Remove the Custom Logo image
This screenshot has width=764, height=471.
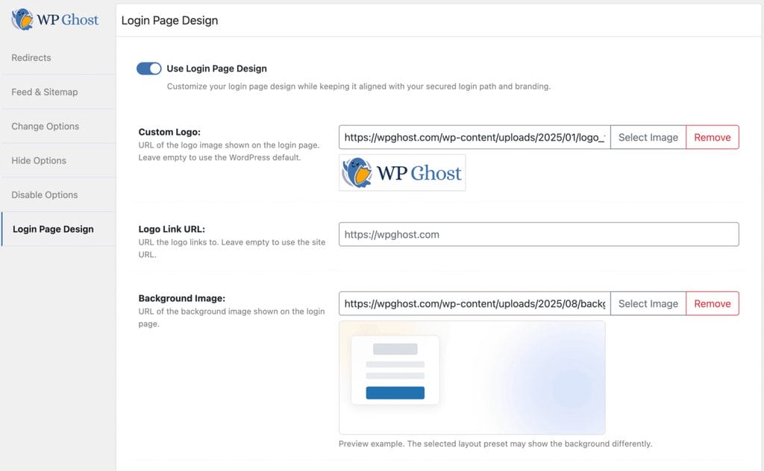pos(712,137)
